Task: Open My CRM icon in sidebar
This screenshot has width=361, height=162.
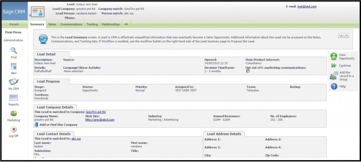Action: pyautogui.click(x=14, y=82)
